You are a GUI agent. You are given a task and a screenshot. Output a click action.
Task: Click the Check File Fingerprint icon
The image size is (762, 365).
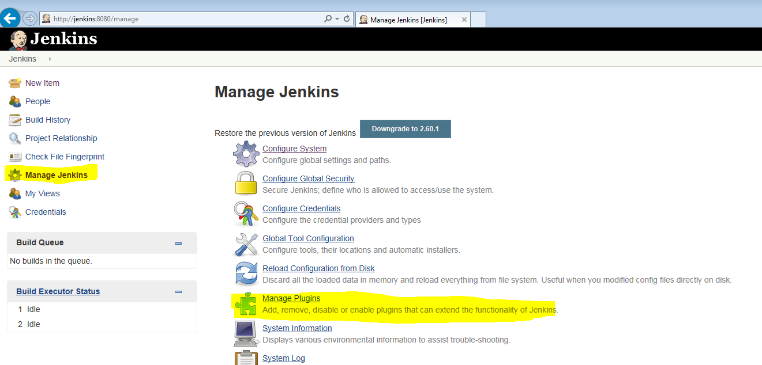[x=15, y=157]
